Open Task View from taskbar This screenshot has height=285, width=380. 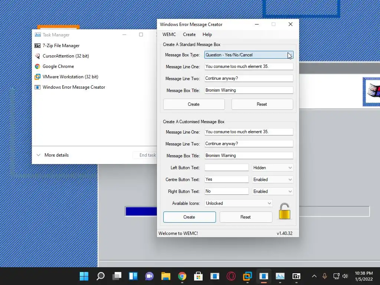(117, 276)
